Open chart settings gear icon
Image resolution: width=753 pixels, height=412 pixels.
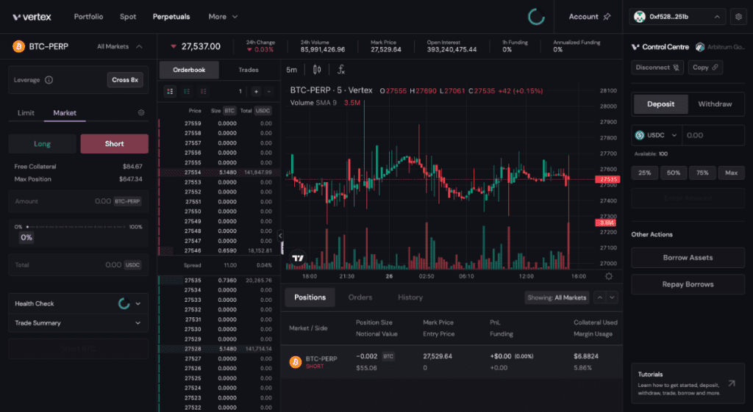pyautogui.click(x=608, y=276)
